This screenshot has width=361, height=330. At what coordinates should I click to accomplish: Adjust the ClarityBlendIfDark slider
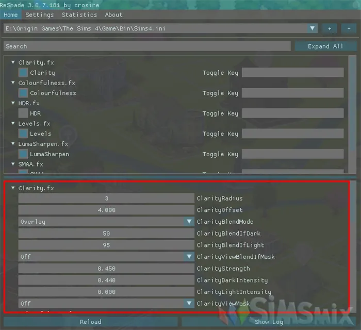[x=106, y=234]
